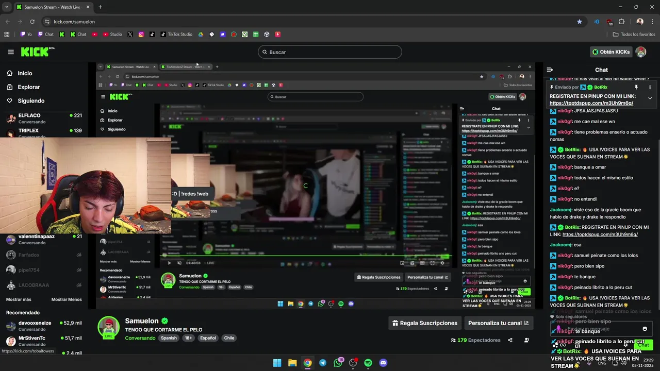Toggle bookmark star for this page
The width and height of the screenshot is (660, 371).
coord(580,22)
